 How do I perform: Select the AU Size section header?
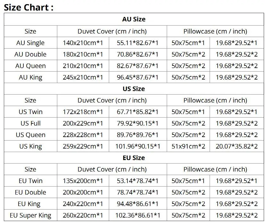click(x=133, y=19)
